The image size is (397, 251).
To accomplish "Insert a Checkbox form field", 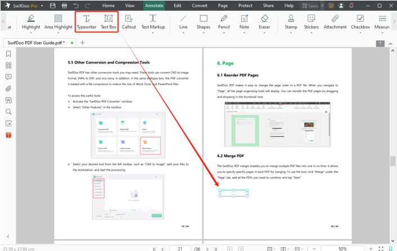I will 360,22.
